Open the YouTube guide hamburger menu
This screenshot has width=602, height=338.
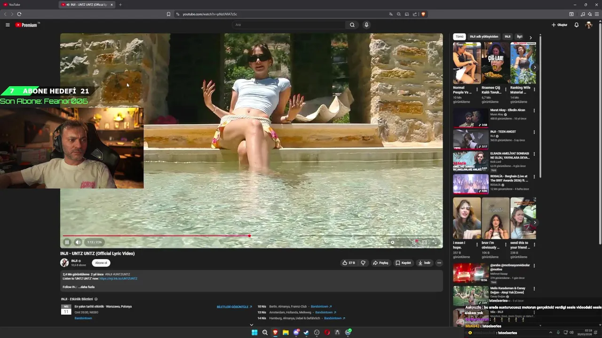(x=8, y=25)
